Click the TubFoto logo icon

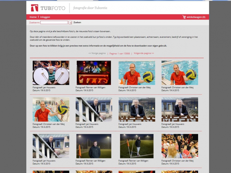(x=34, y=8)
